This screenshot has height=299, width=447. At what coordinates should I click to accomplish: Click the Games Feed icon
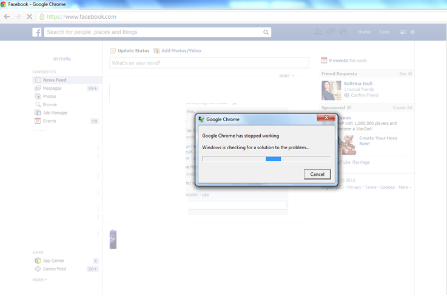pyautogui.click(x=38, y=269)
